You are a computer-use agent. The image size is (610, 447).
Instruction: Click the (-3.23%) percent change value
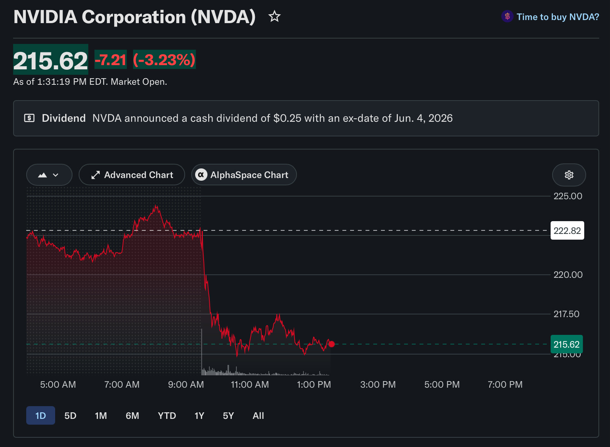coord(164,60)
